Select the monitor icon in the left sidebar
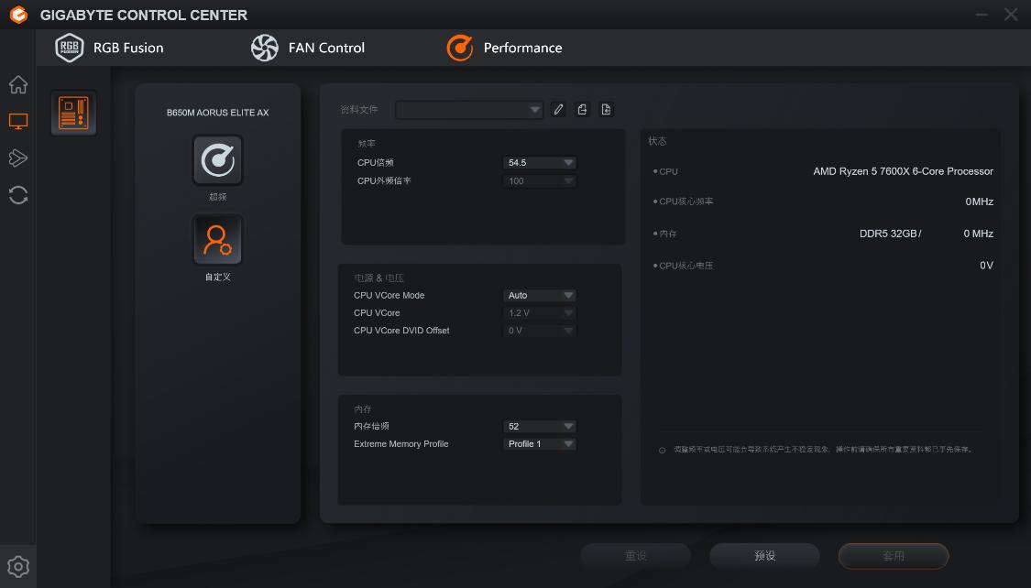The height and width of the screenshot is (588, 1031). tap(17, 121)
